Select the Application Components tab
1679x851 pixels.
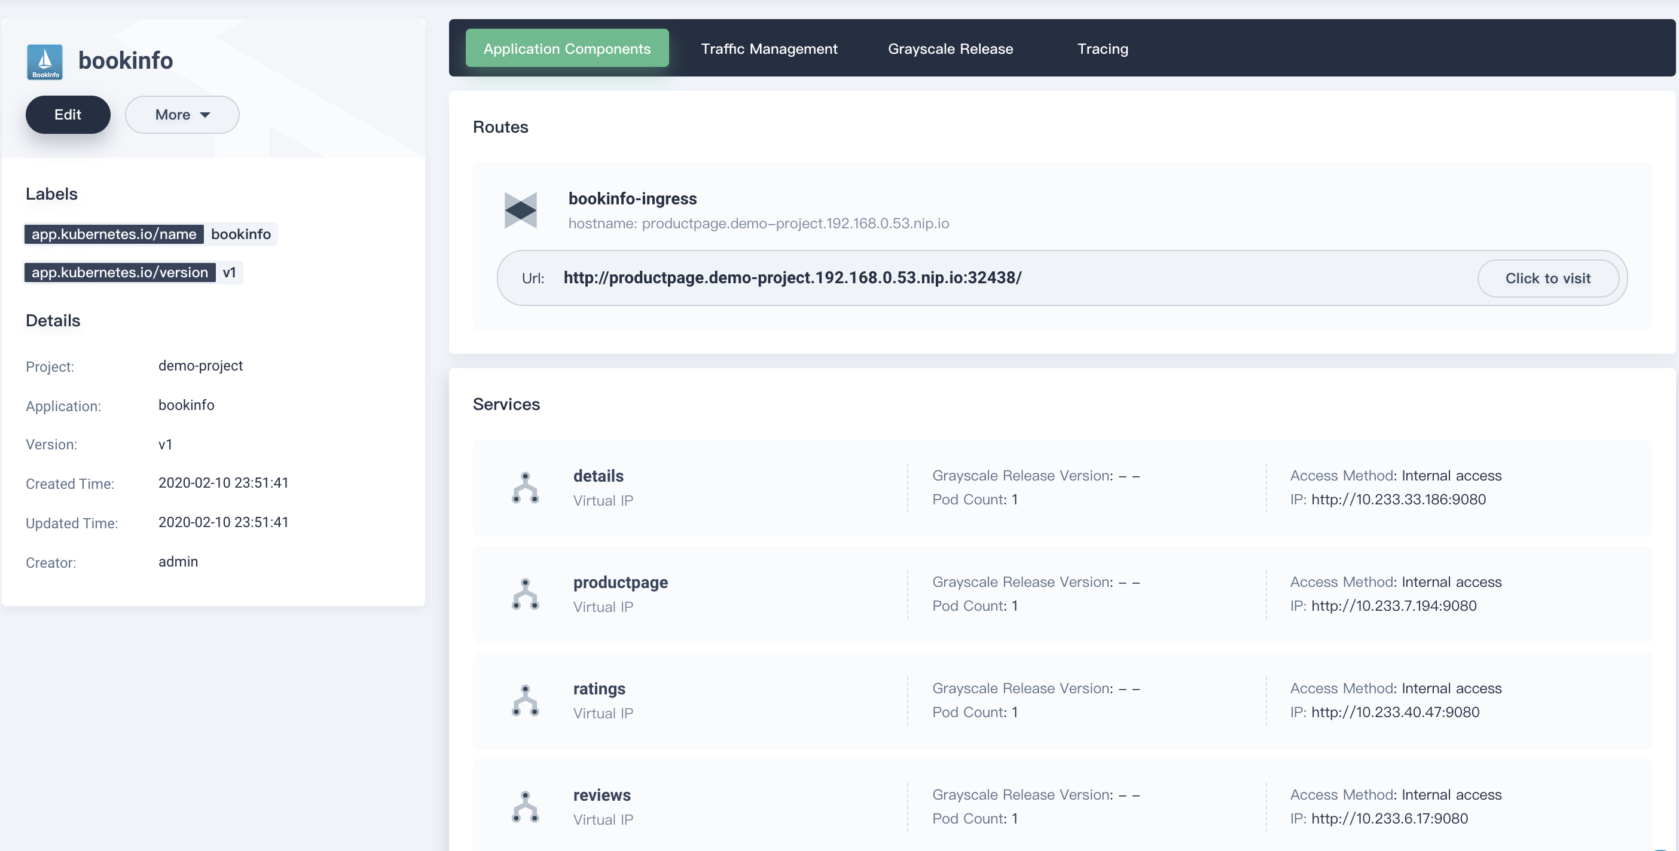[566, 48]
